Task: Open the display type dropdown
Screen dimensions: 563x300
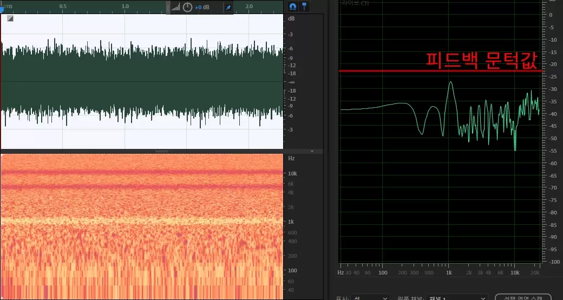Action: click(x=370, y=297)
